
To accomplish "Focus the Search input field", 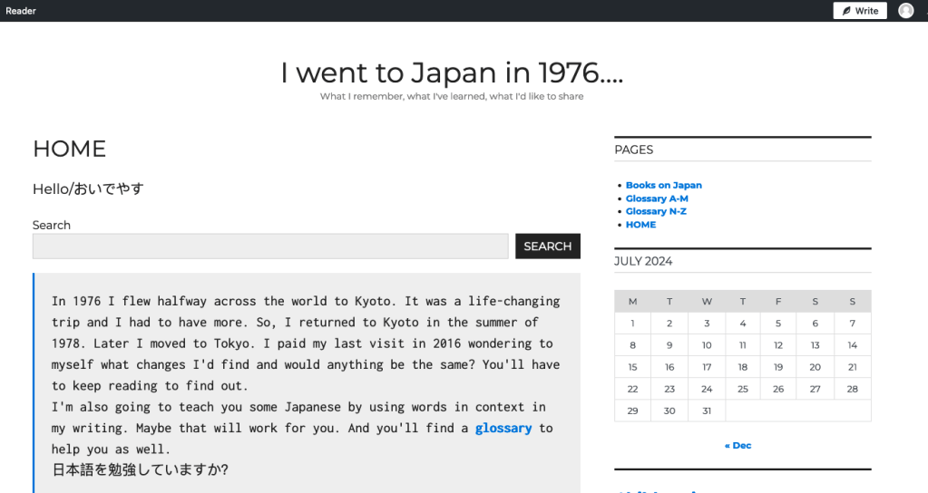I will [x=270, y=246].
